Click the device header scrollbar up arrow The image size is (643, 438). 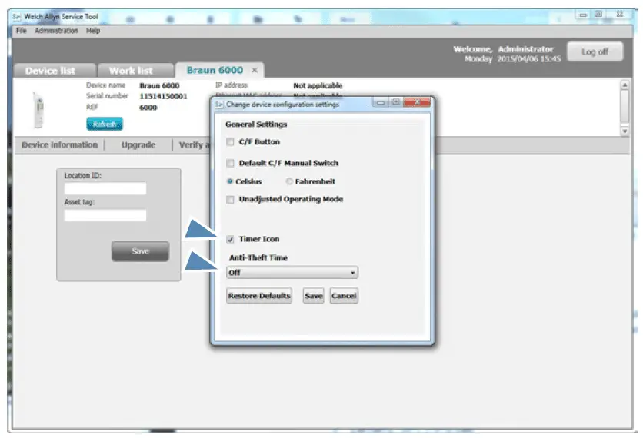[625, 85]
